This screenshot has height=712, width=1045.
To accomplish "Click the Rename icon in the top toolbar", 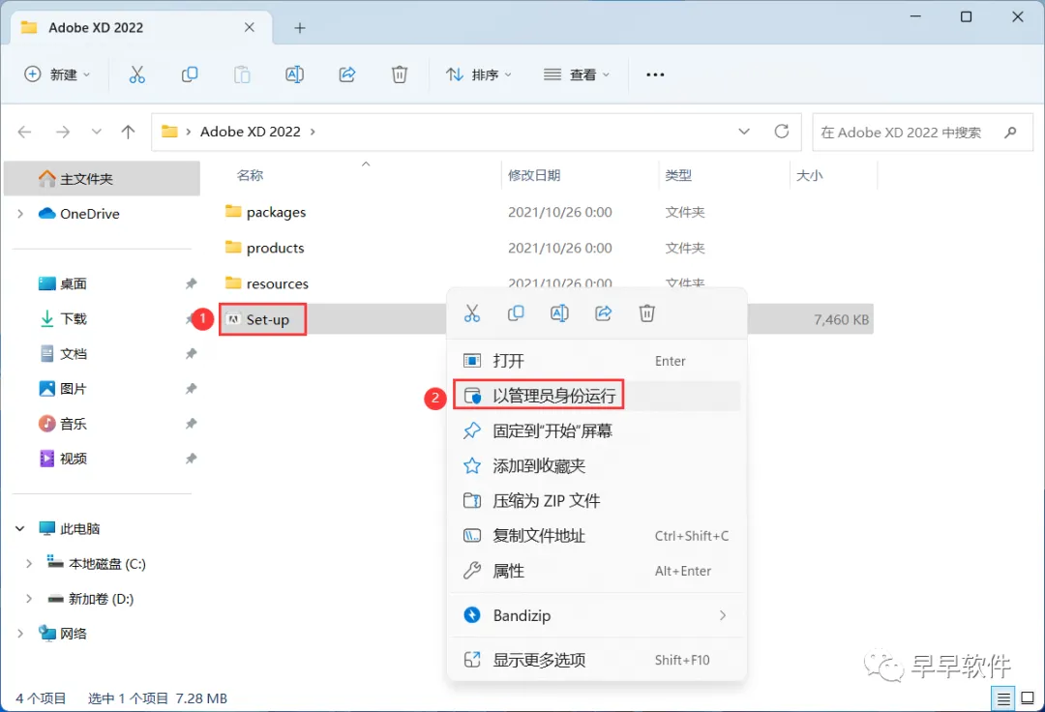I will [x=294, y=74].
